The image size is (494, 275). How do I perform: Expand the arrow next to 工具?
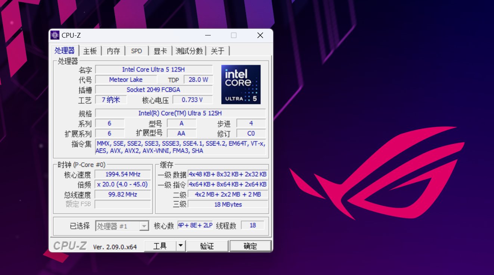click(180, 246)
